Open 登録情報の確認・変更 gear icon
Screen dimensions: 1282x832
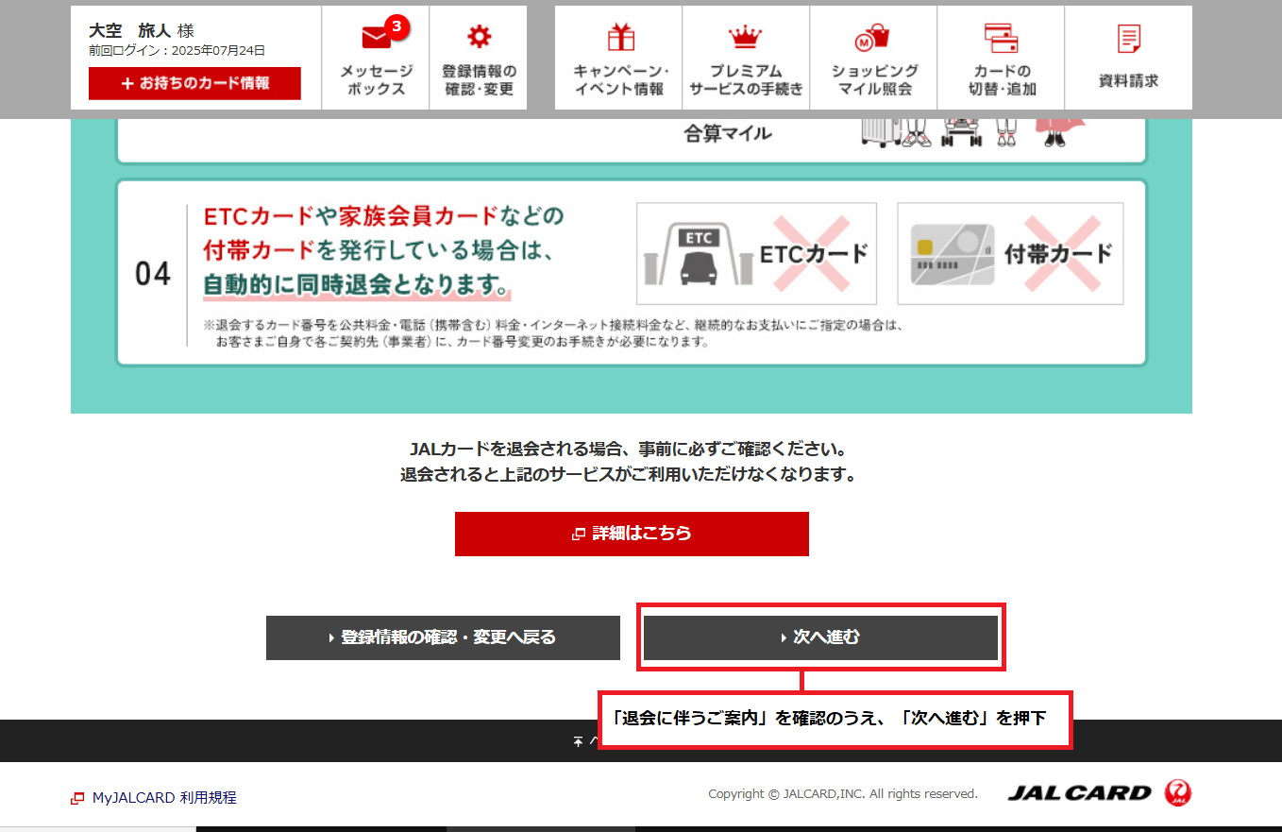[479, 37]
